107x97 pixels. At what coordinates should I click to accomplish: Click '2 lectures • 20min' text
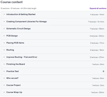click(x=97, y=36)
